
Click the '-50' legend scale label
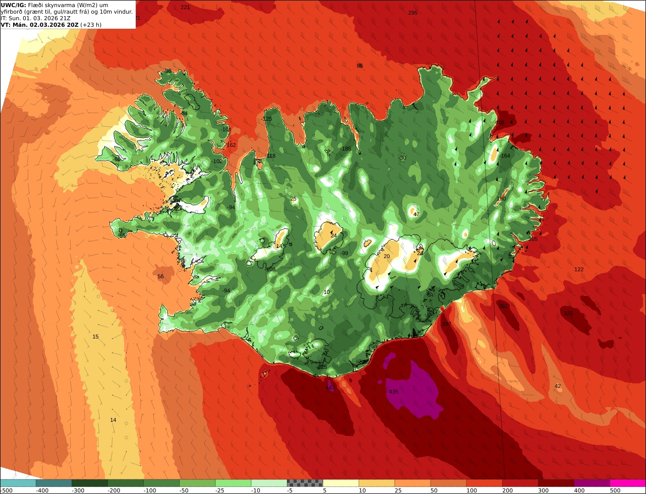185,490
